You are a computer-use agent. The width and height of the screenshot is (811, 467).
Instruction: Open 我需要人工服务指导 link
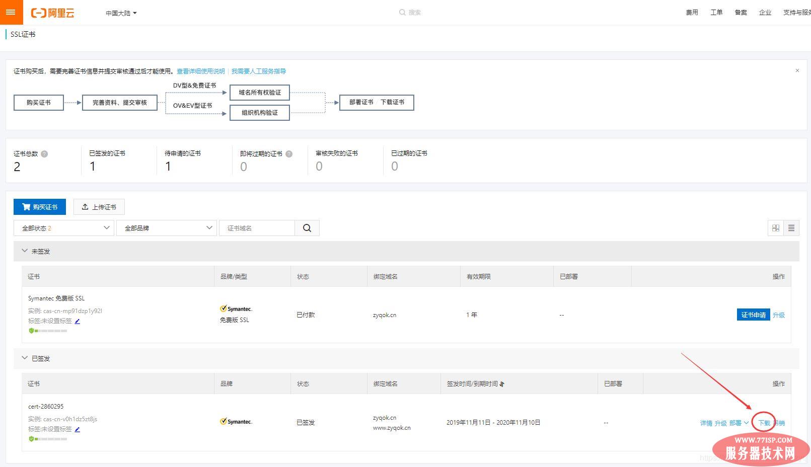(x=259, y=71)
